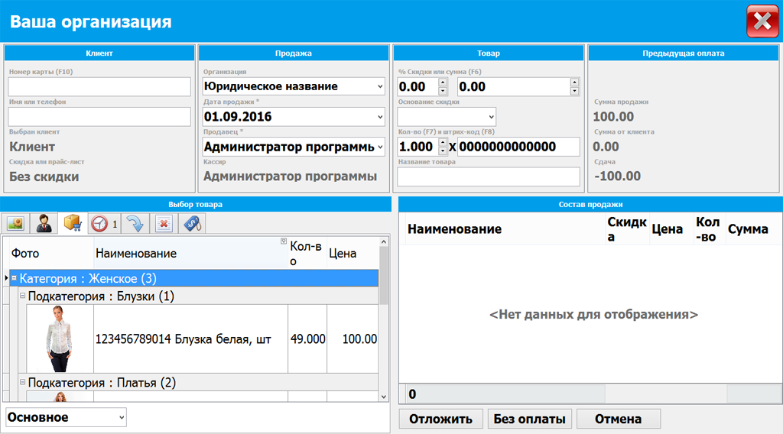Focus the Номер карты (F10) field

[x=99, y=87]
